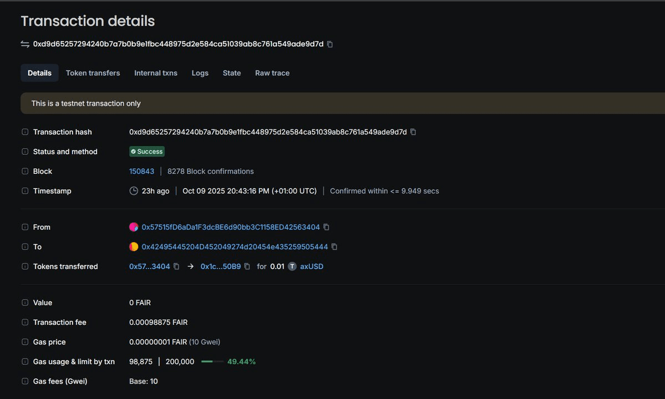Copy the From address
Image resolution: width=665 pixels, height=399 pixels.
pyautogui.click(x=326, y=227)
